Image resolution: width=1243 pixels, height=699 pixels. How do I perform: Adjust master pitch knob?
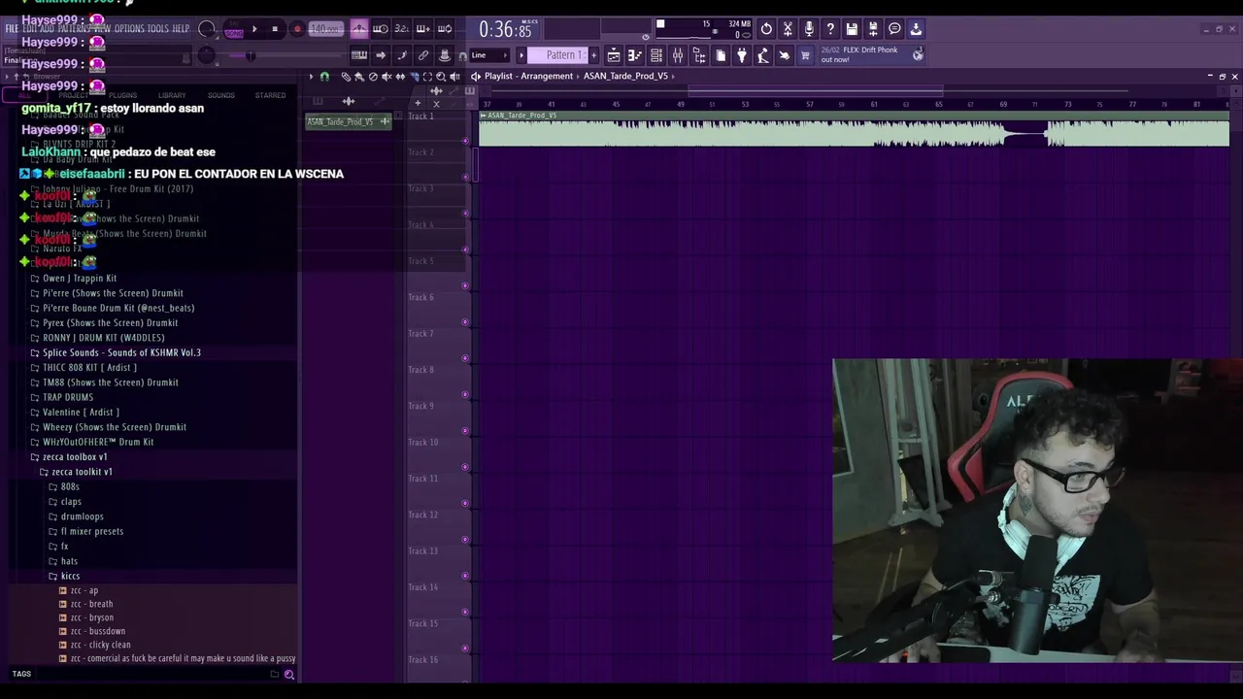207,55
